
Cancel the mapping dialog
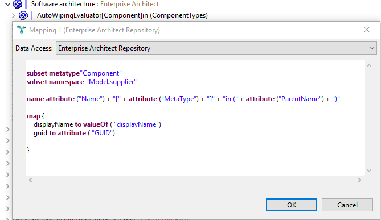pos(347,205)
